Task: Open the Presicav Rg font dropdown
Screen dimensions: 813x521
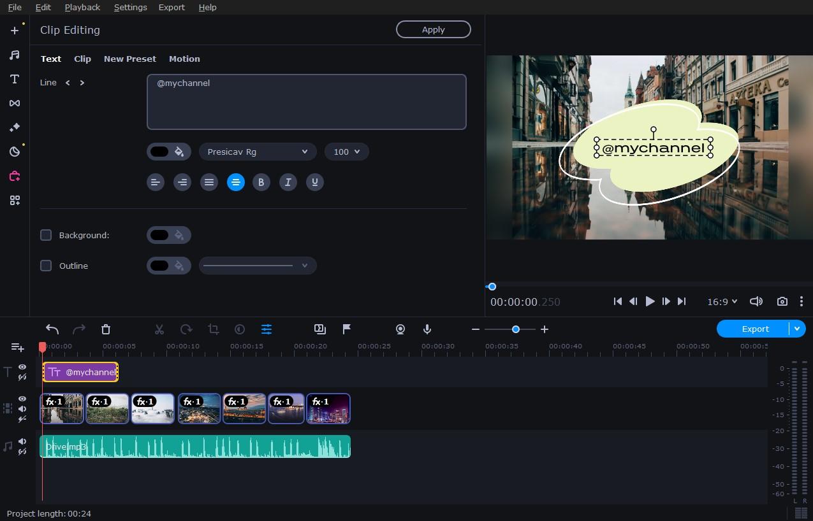Action: click(258, 152)
